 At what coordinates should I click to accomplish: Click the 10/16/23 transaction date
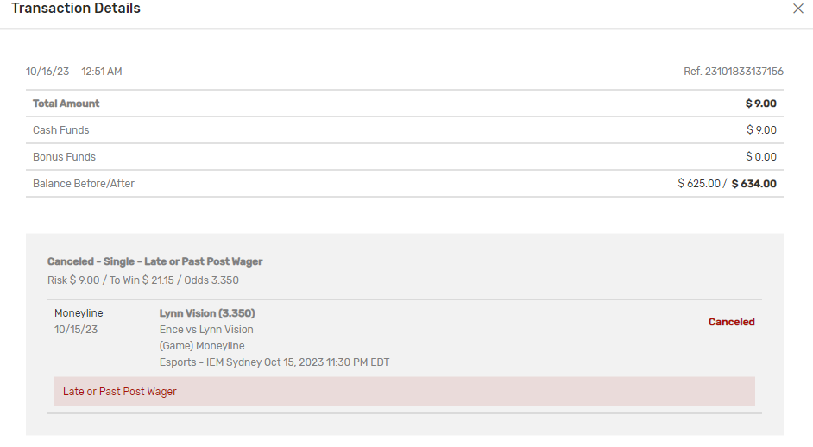pyautogui.click(x=47, y=72)
